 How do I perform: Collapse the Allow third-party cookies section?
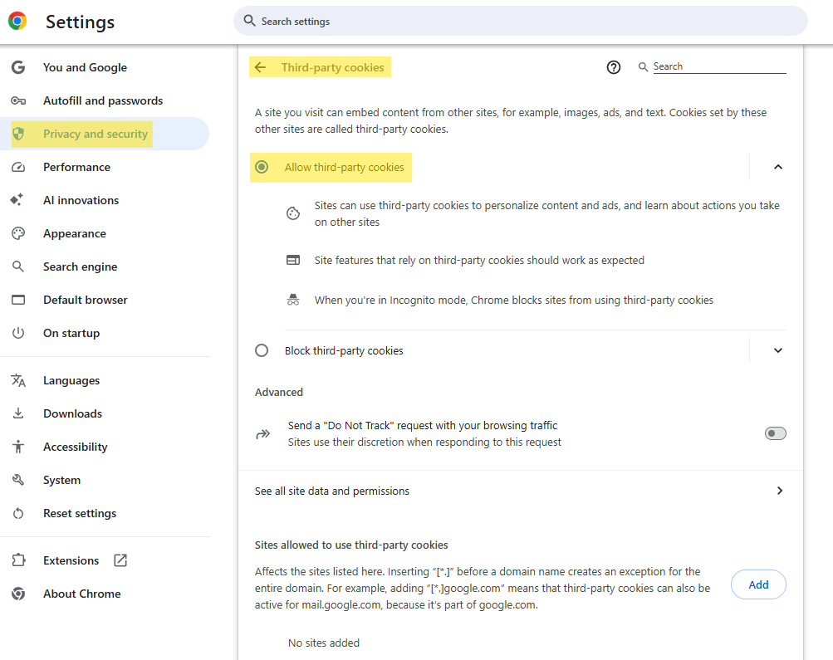pos(777,167)
